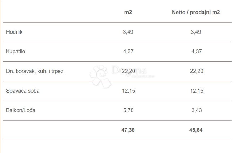Viewport: 245px width, 153px height.
Task: Click the "Dn. boravak, kuh. i trpez." label
Action: 35,71
